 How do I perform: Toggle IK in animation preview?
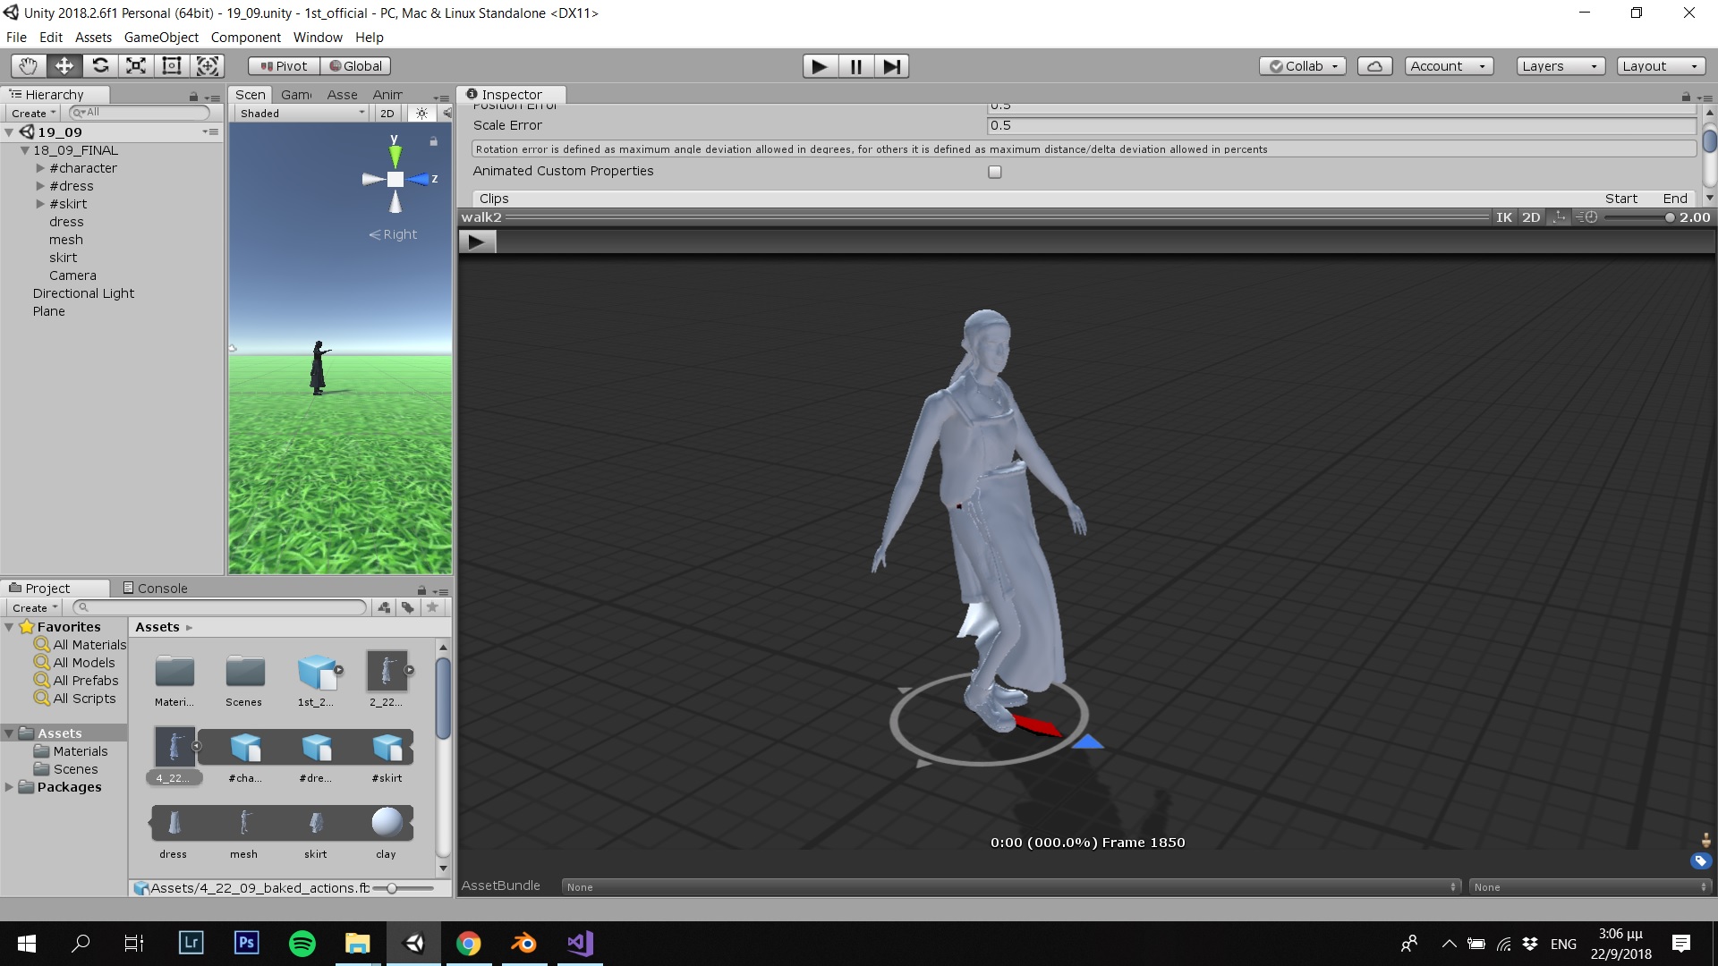coord(1504,217)
